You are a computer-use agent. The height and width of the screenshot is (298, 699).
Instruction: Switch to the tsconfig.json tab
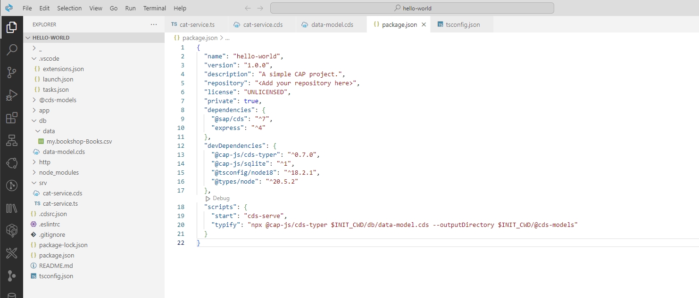[x=462, y=24]
